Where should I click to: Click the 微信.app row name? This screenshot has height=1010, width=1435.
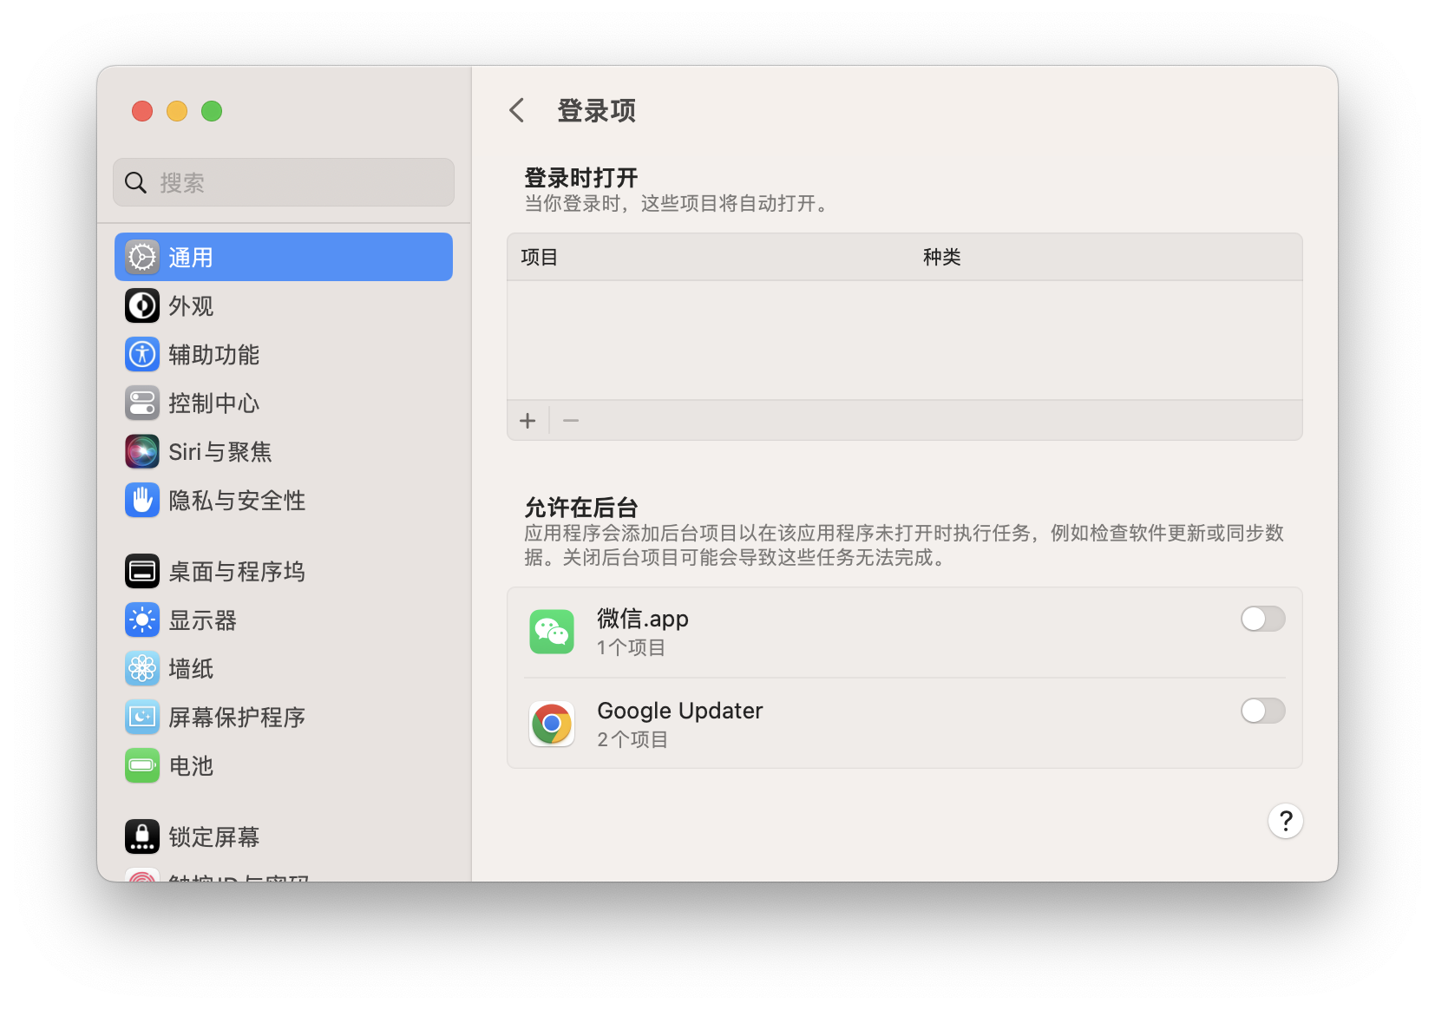(x=643, y=619)
